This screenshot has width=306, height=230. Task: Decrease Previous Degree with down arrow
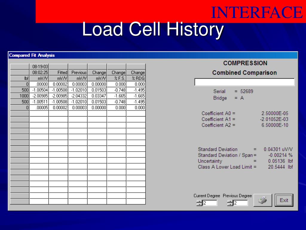click(x=230, y=204)
